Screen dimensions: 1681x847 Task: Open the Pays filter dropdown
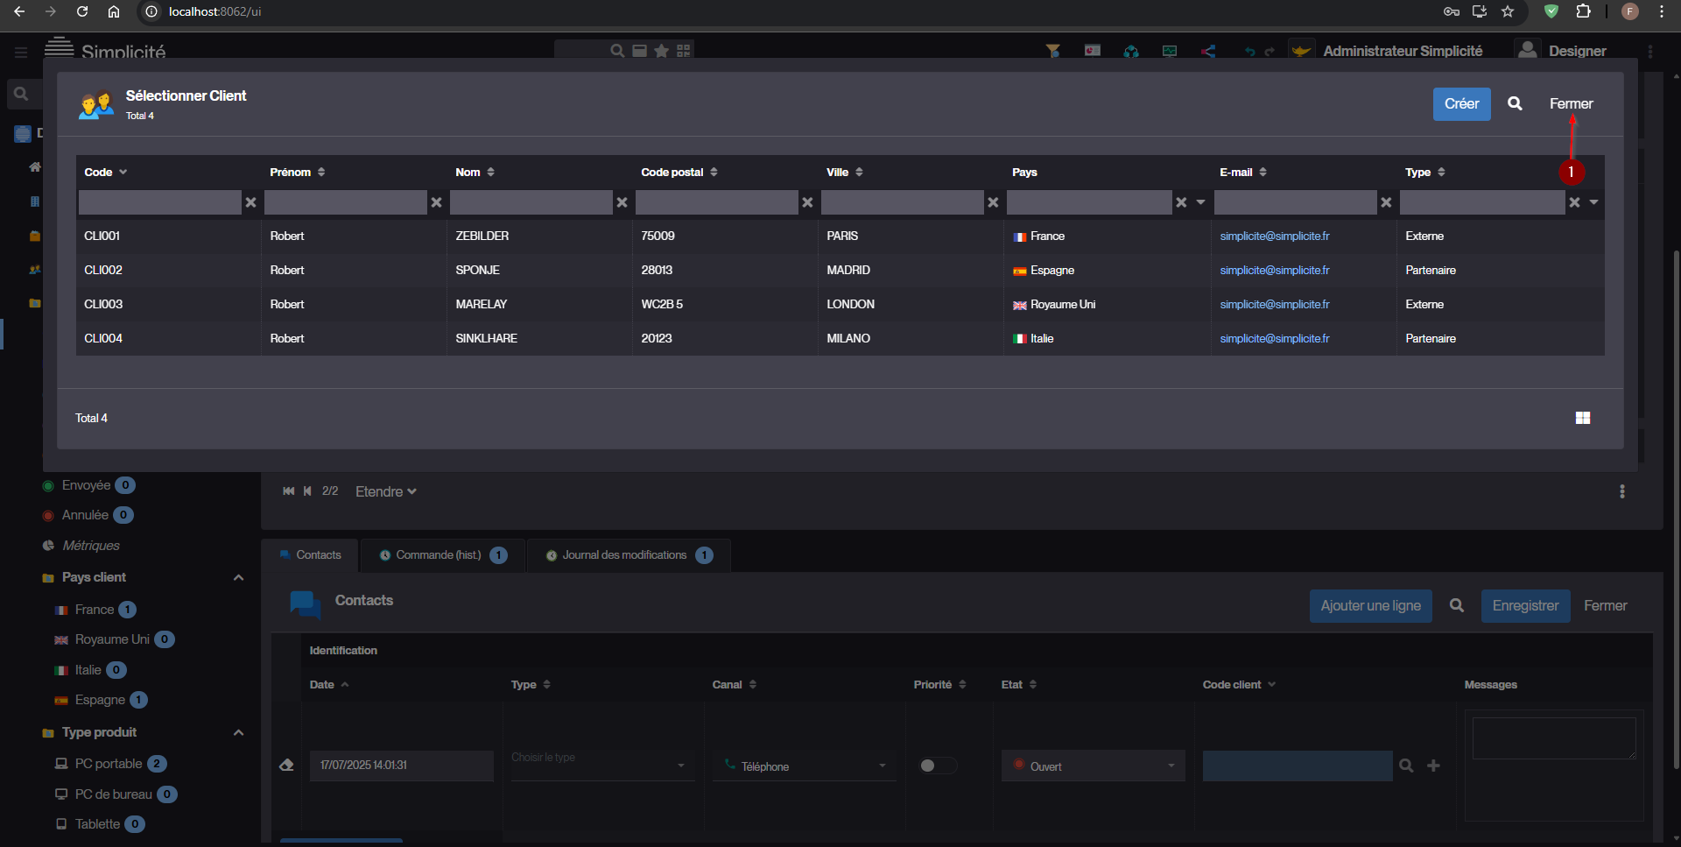pos(1200,202)
